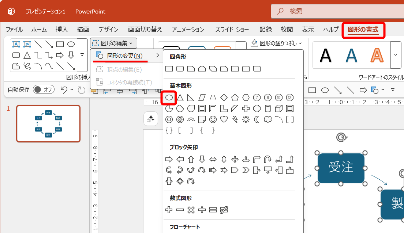Select the smiley face shape
The height and width of the screenshot is (233, 404).
213,120
